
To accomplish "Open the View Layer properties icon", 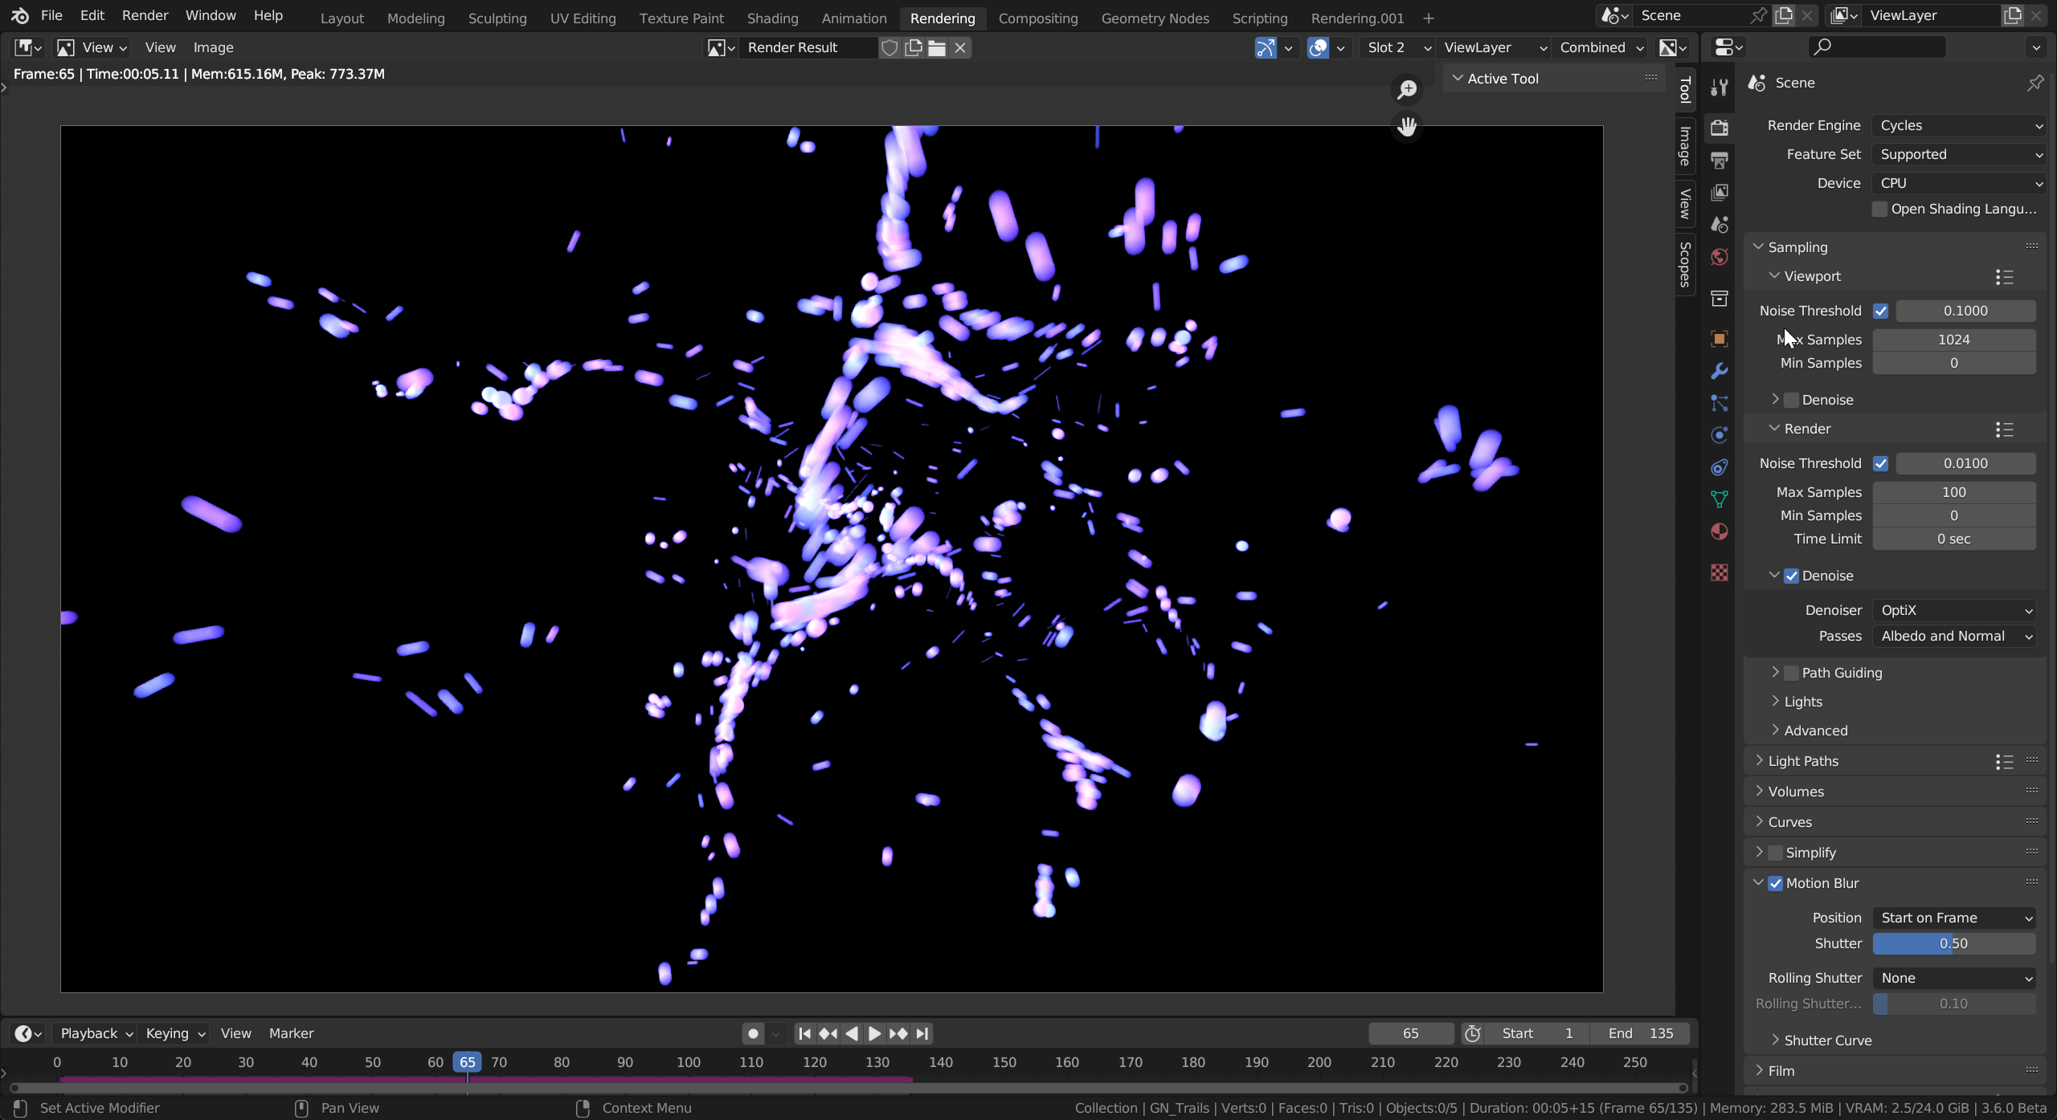I will click(1720, 193).
